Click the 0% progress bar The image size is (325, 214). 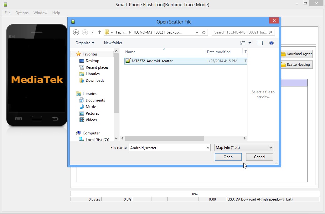pos(195,194)
